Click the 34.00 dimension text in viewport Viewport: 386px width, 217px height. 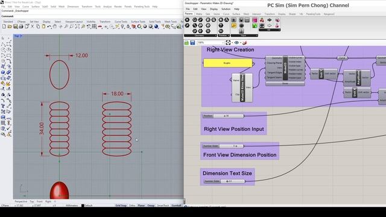tap(42, 128)
